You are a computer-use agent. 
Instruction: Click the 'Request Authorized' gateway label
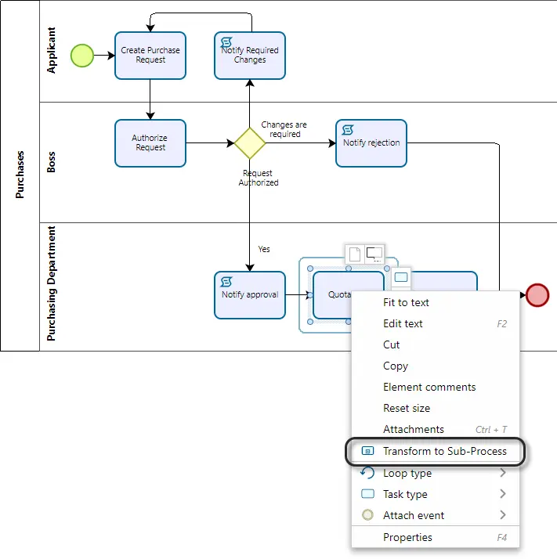(259, 178)
